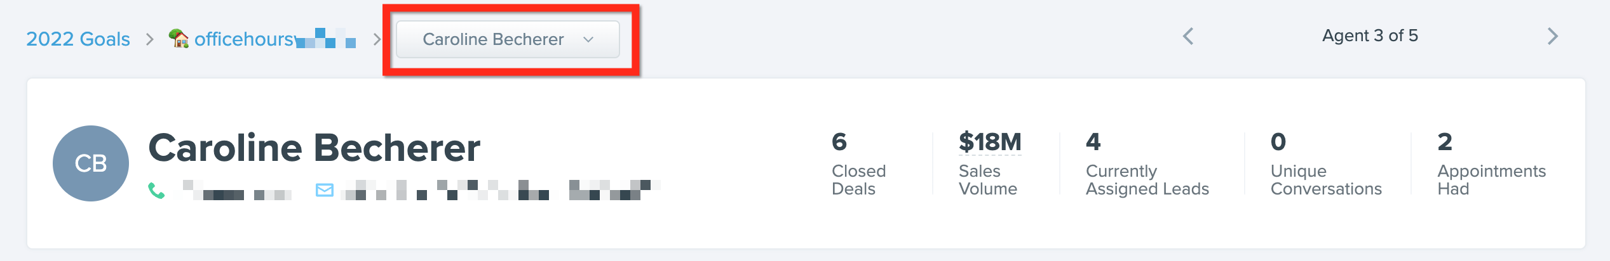The height and width of the screenshot is (261, 1610).
Task: Open the Caroline Becherer agent dropdown
Action: (508, 39)
